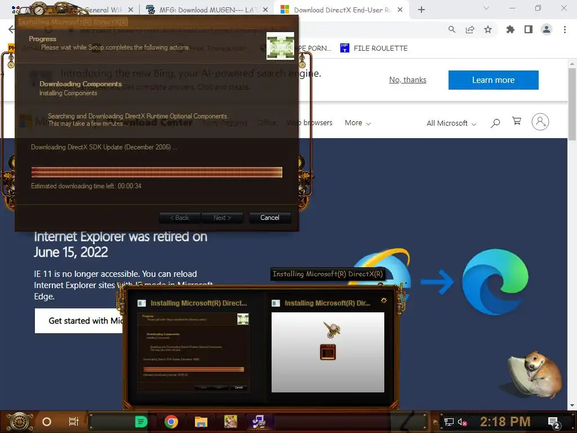Open Google Chrome from taskbar
This screenshot has height=433, width=577.
click(171, 422)
